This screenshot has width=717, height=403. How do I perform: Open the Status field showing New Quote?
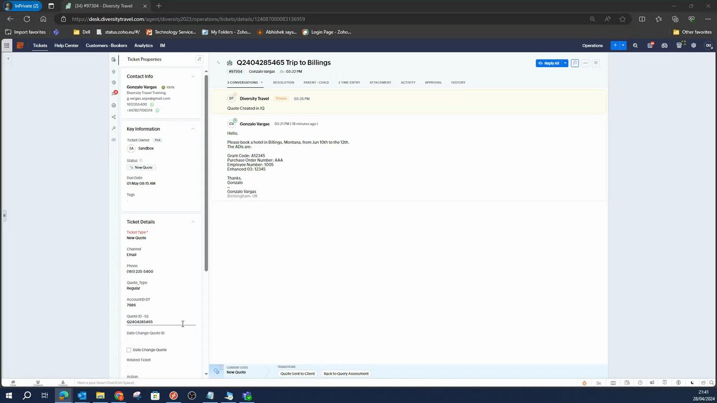[141, 167]
